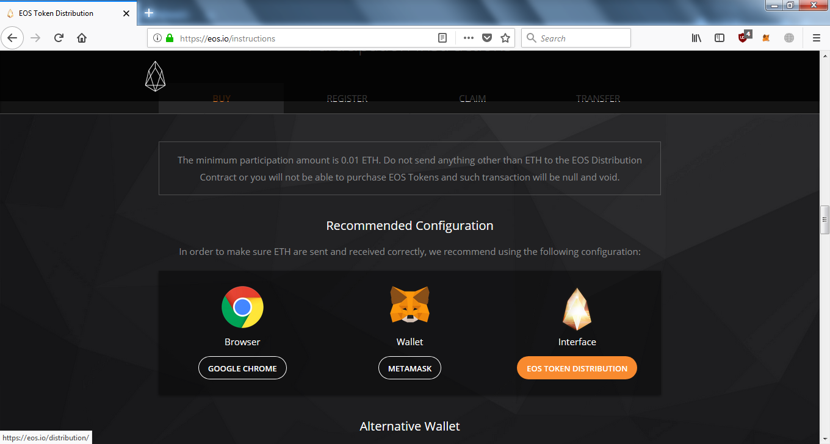This screenshot has width=830, height=444.
Task: Click the EOS logo in page header
Action: 155,76
